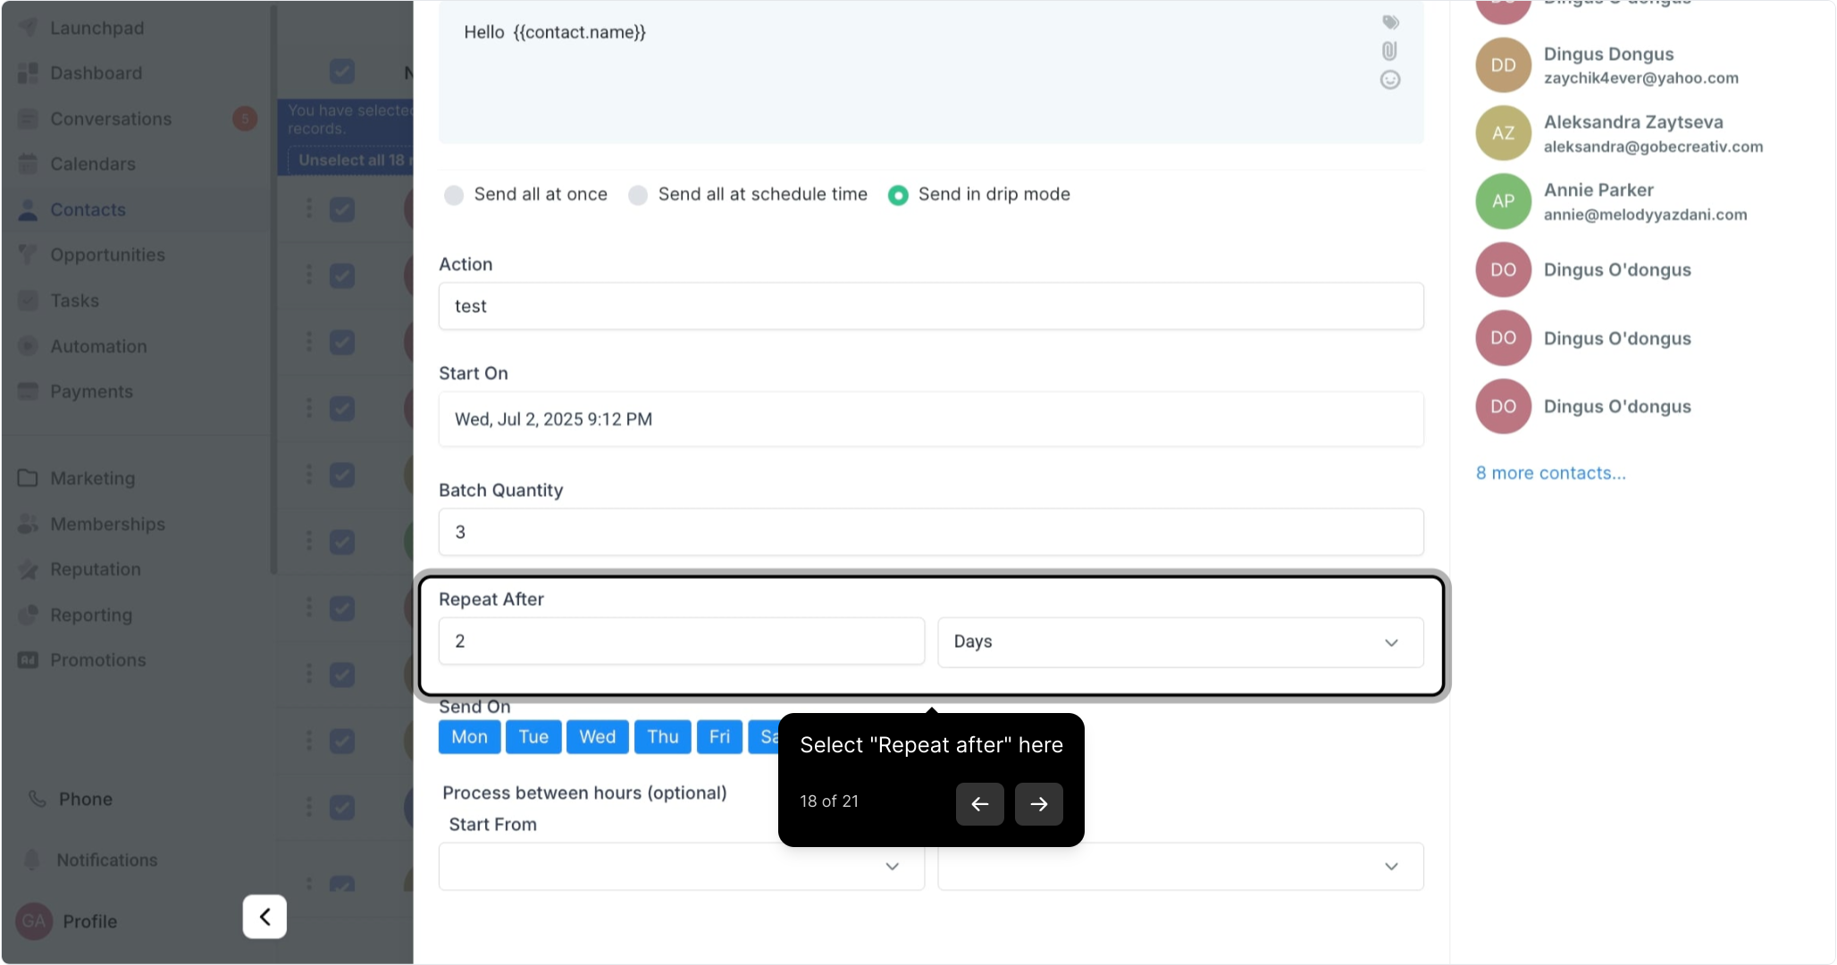The width and height of the screenshot is (1837, 965).
Task: Go to previous tour step arrow
Action: pyautogui.click(x=979, y=804)
